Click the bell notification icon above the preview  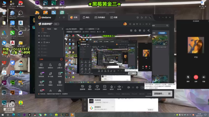(x=144, y=30)
